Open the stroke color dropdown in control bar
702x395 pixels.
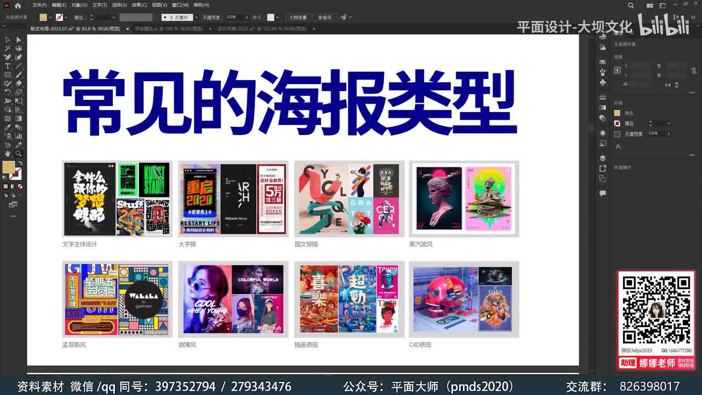[66, 17]
